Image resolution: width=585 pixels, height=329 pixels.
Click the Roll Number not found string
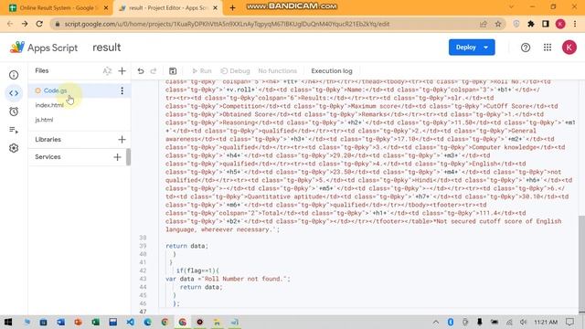tap(244, 279)
